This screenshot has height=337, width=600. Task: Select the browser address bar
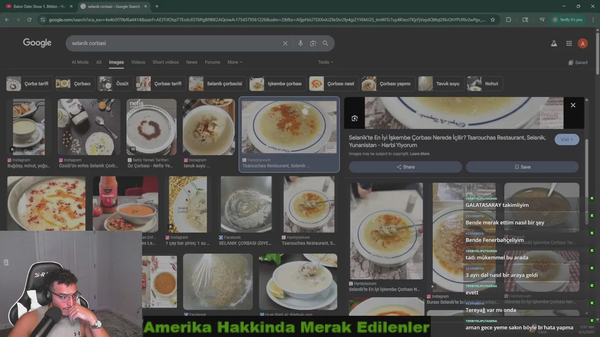tap(267, 20)
